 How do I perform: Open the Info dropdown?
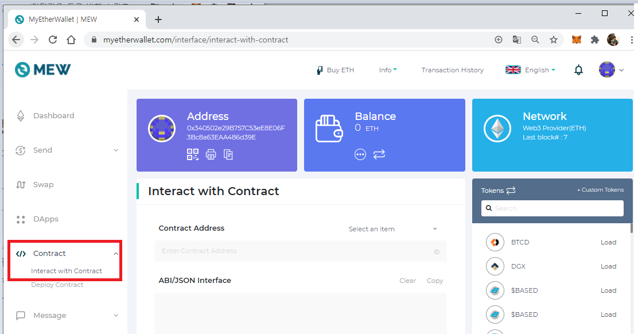[x=388, y=70]
